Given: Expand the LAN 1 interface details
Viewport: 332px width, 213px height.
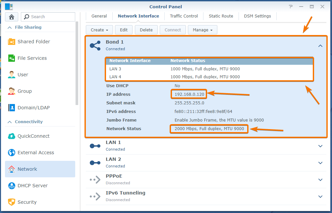Looking at the screenshot, I should (320, 146).
